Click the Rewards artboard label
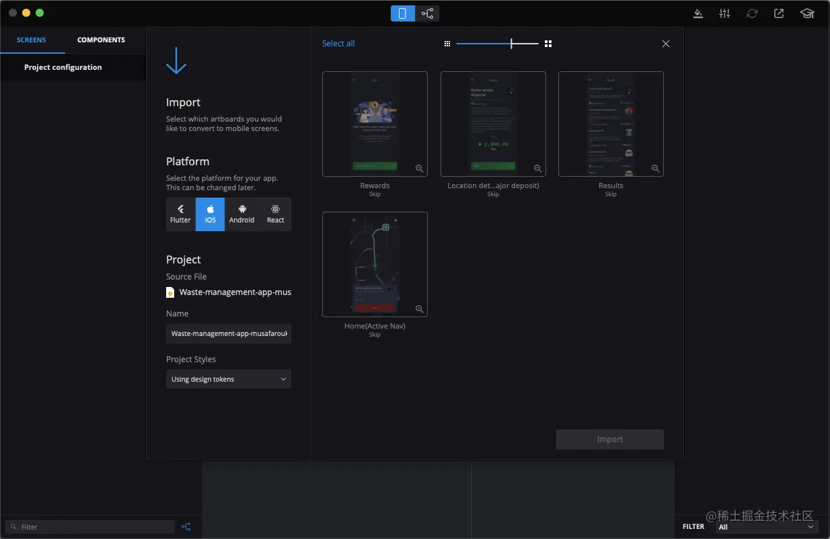830x539 pixels. (x=375, y=185)
